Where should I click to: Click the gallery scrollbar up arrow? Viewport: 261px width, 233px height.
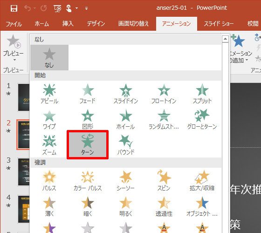point(225,39)
